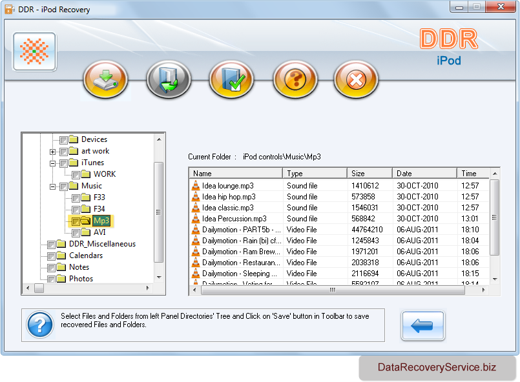Click the Devices folder icon in tree

tap(73, 139)
